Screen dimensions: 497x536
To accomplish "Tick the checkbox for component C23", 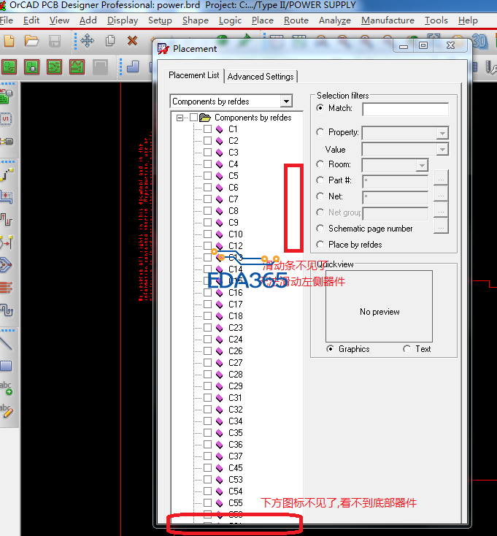I will click(x=208, y=327).
